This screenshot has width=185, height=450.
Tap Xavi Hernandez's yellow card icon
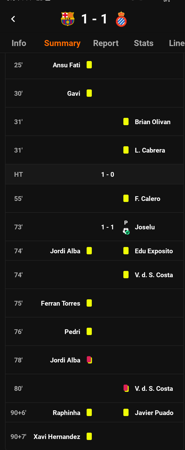89,436
